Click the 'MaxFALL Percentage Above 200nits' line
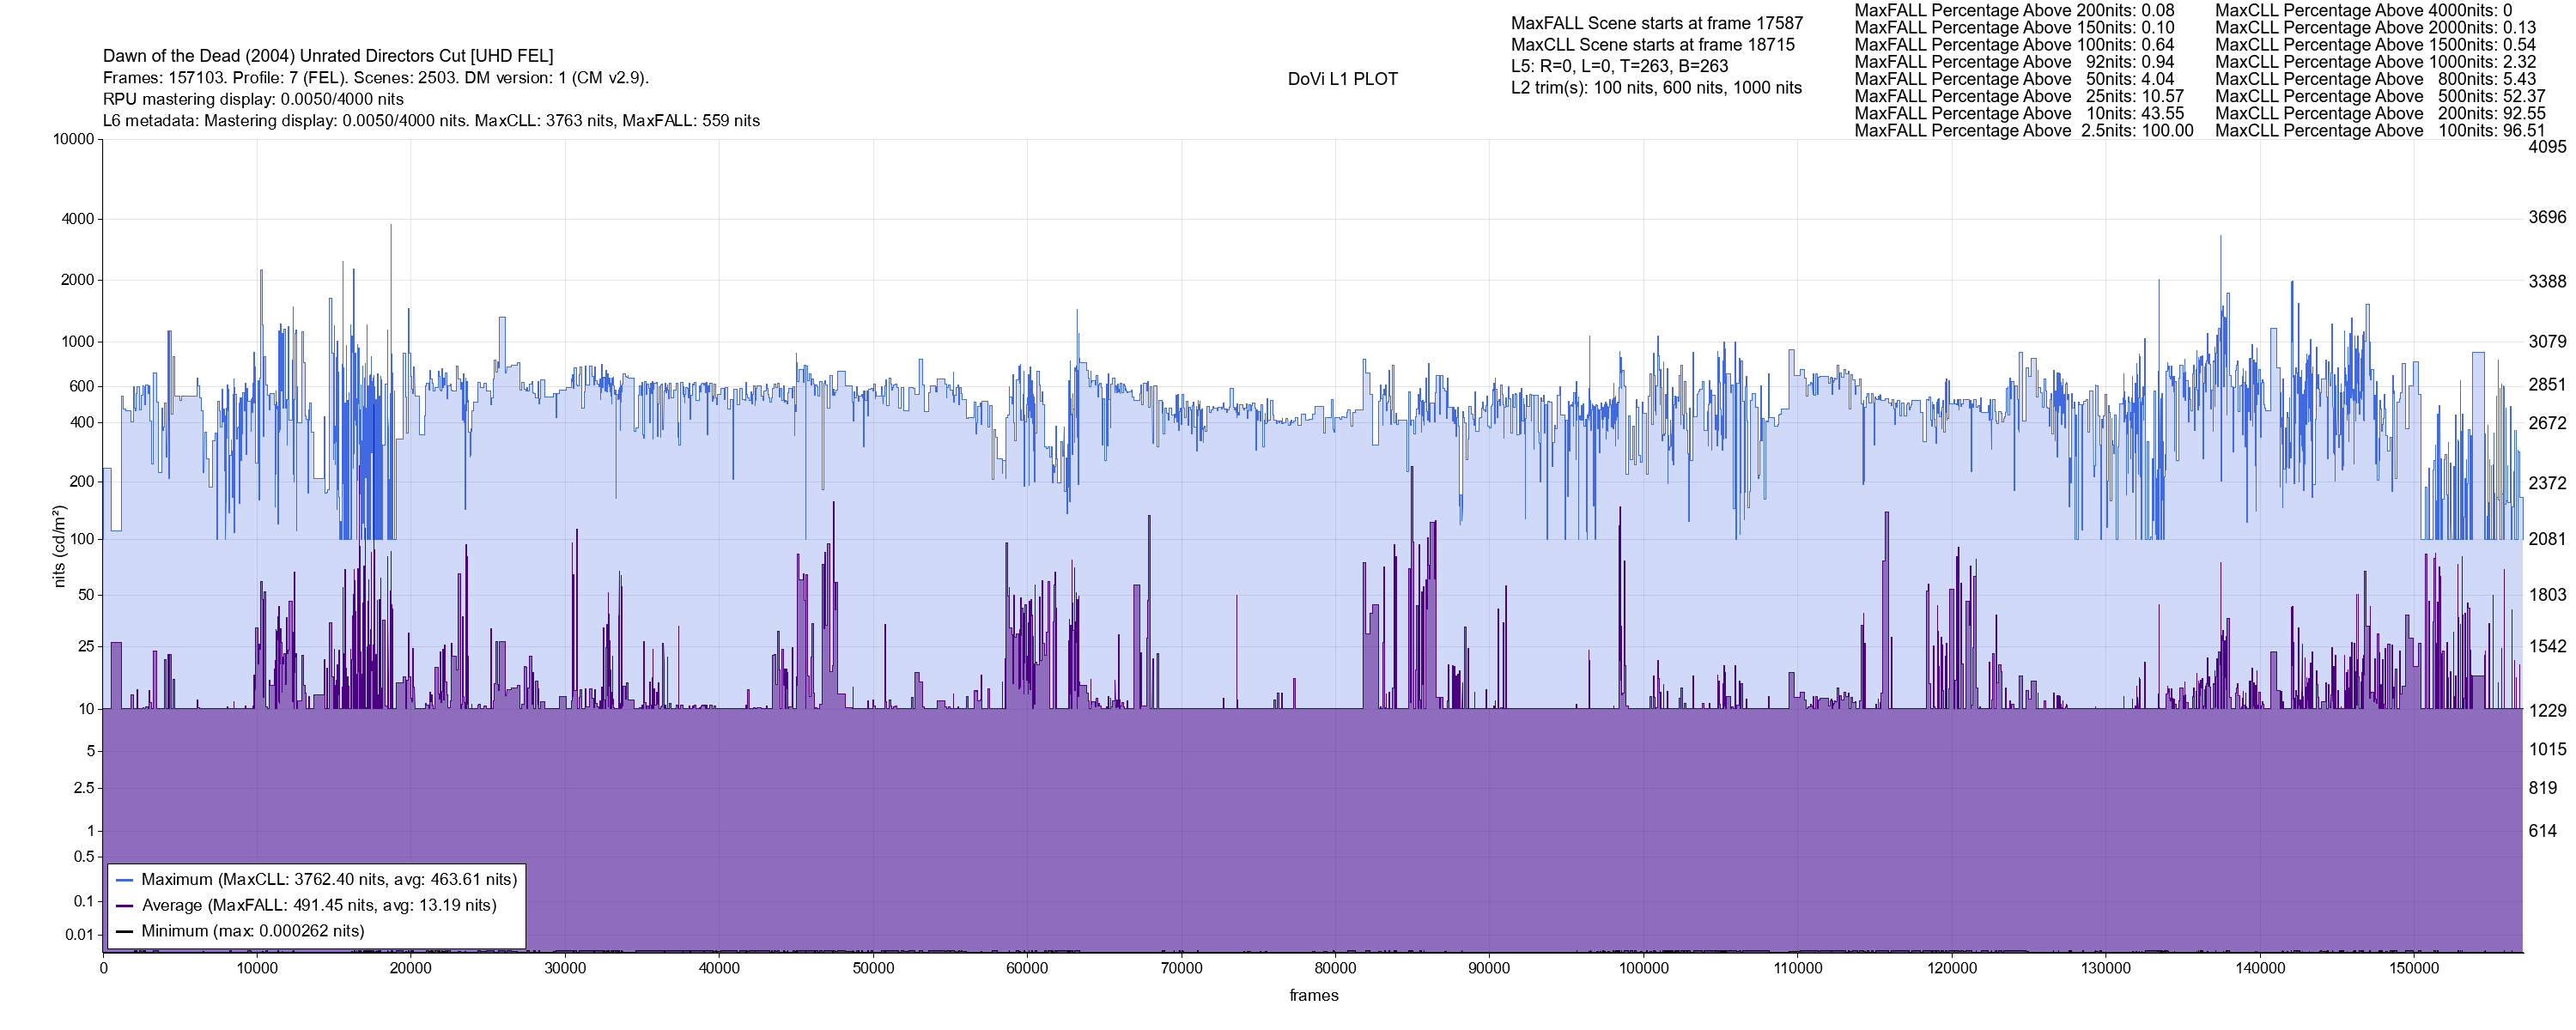 pos(2014,10)
